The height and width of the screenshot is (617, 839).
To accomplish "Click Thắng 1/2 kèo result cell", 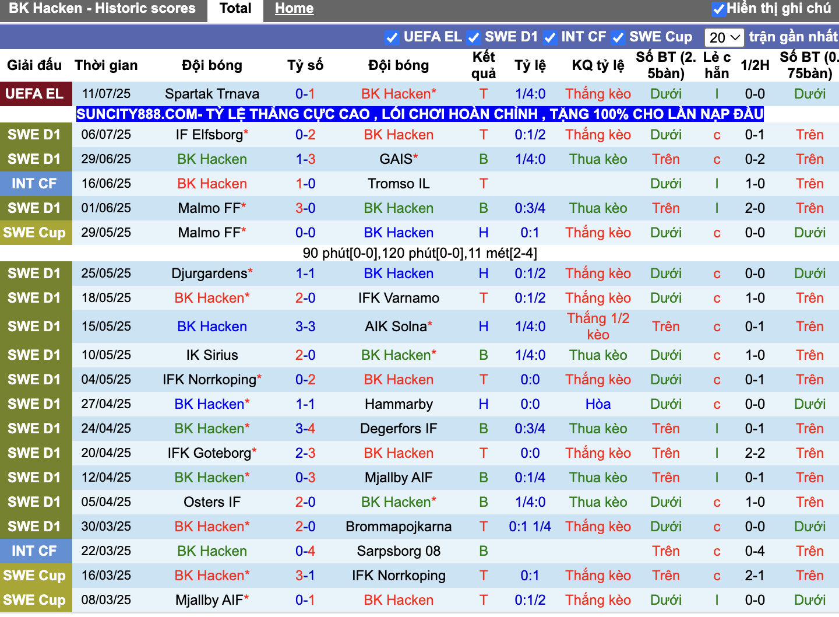I will (598, 327).
